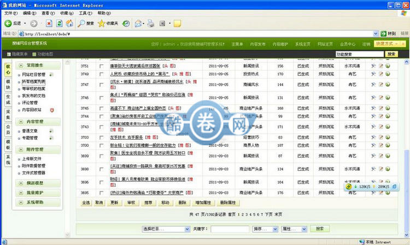
Task: Open the 排序 dropdown
Action: click(x=265, y=229)
